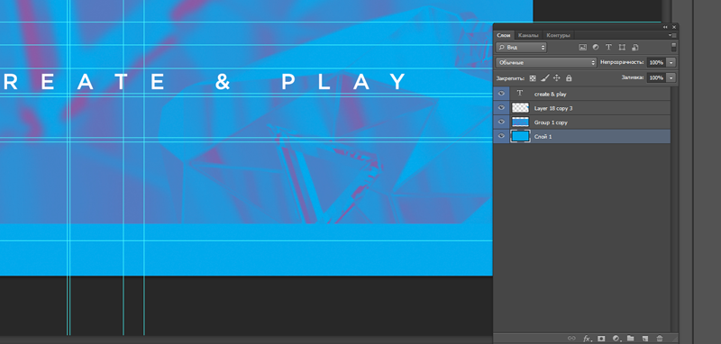Create a new layer group folder
The height and width of the screenshot is (344, 721).
tap(630, 339)
